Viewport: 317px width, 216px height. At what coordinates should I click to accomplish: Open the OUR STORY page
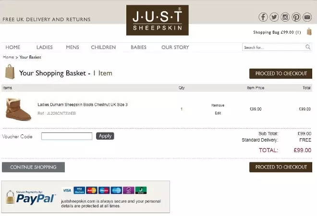(x=175, y=48)
